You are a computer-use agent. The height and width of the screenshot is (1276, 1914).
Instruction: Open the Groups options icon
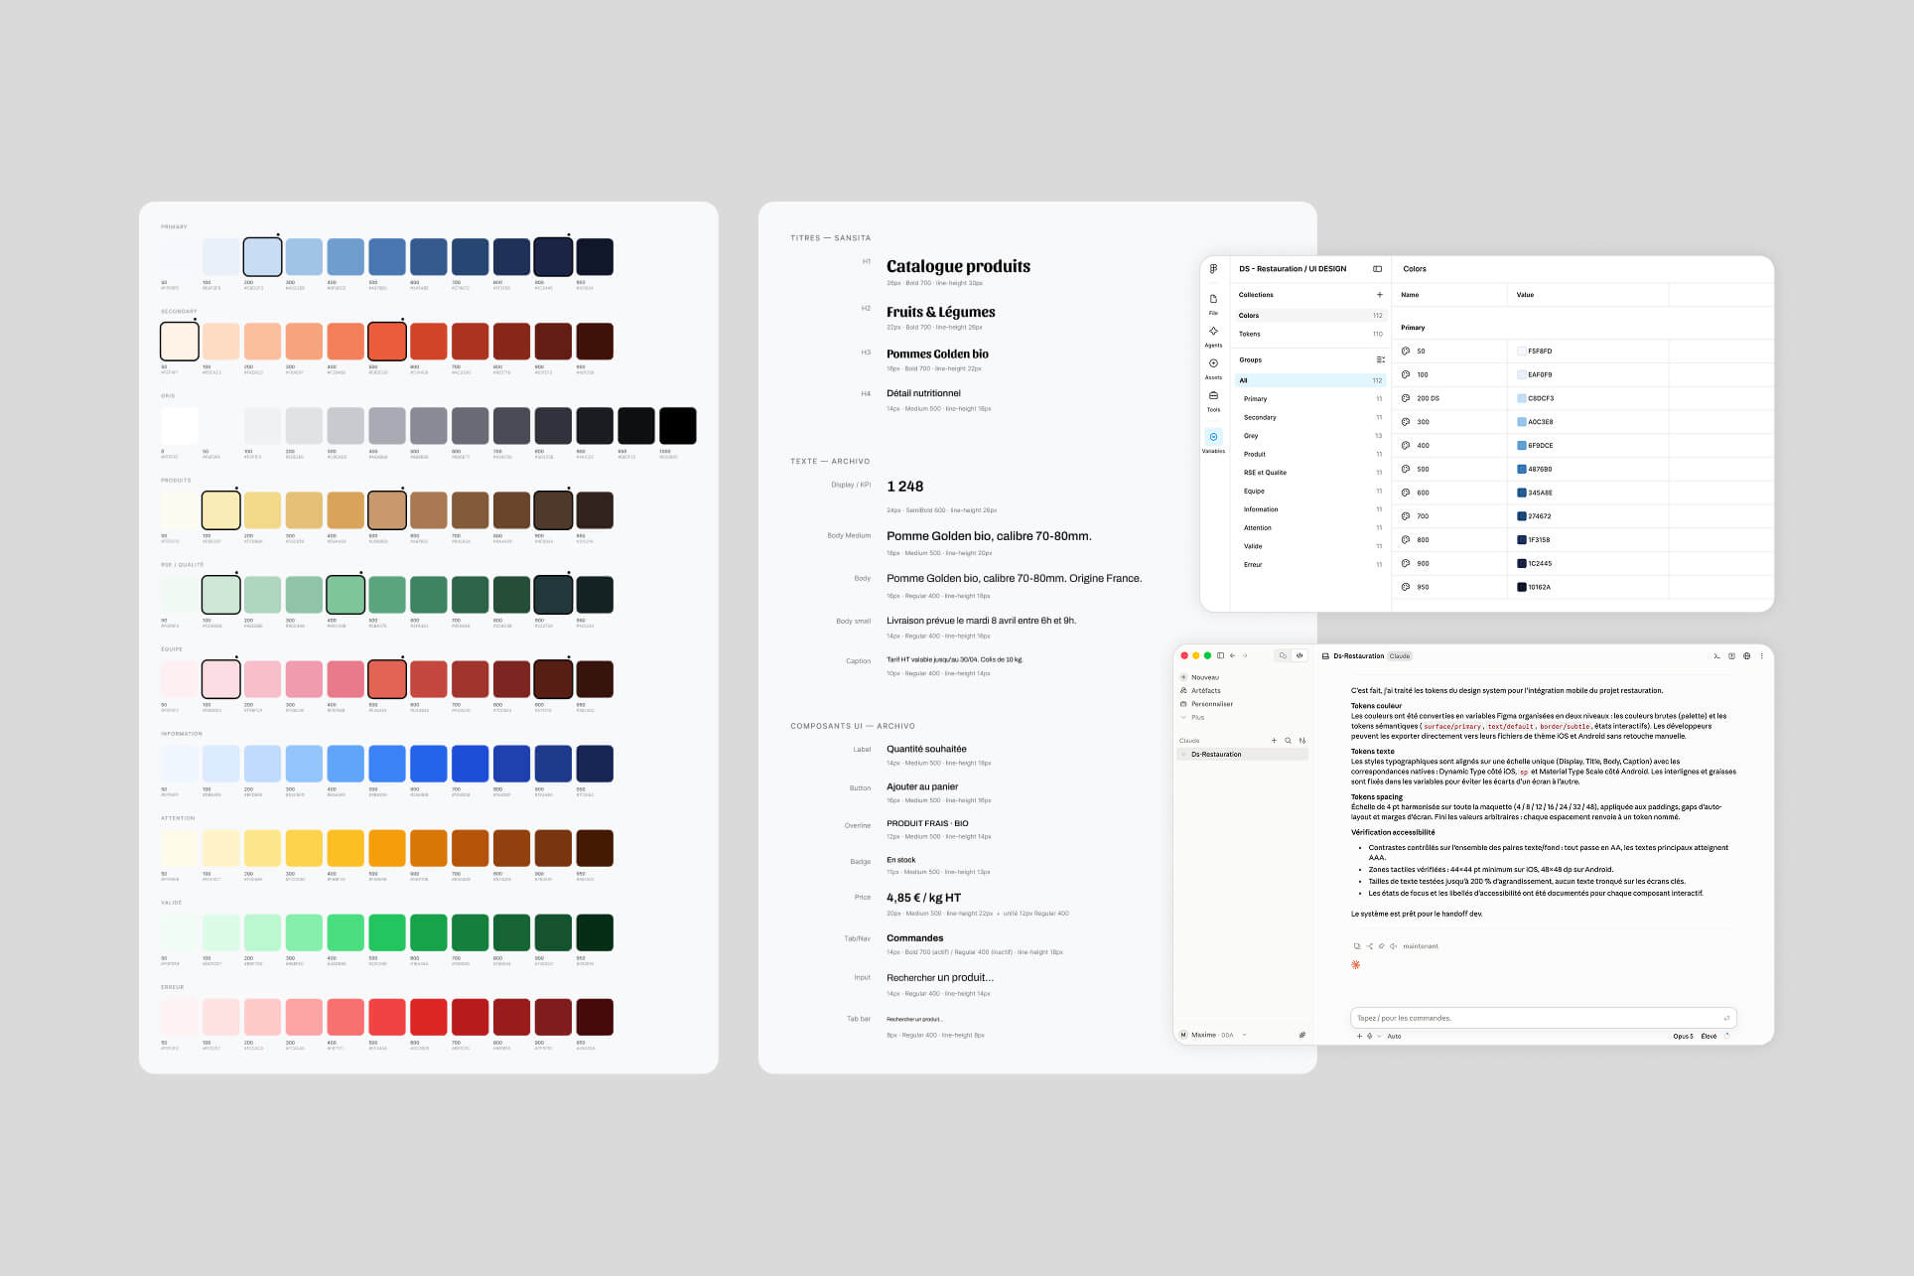tap(1379, 359)
